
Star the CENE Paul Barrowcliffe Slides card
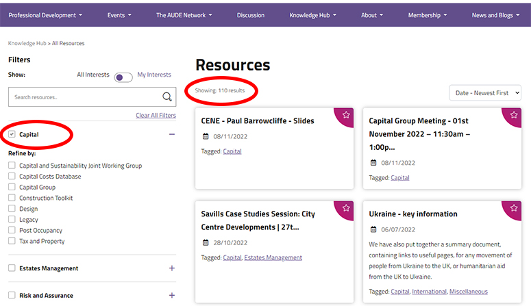346,115
